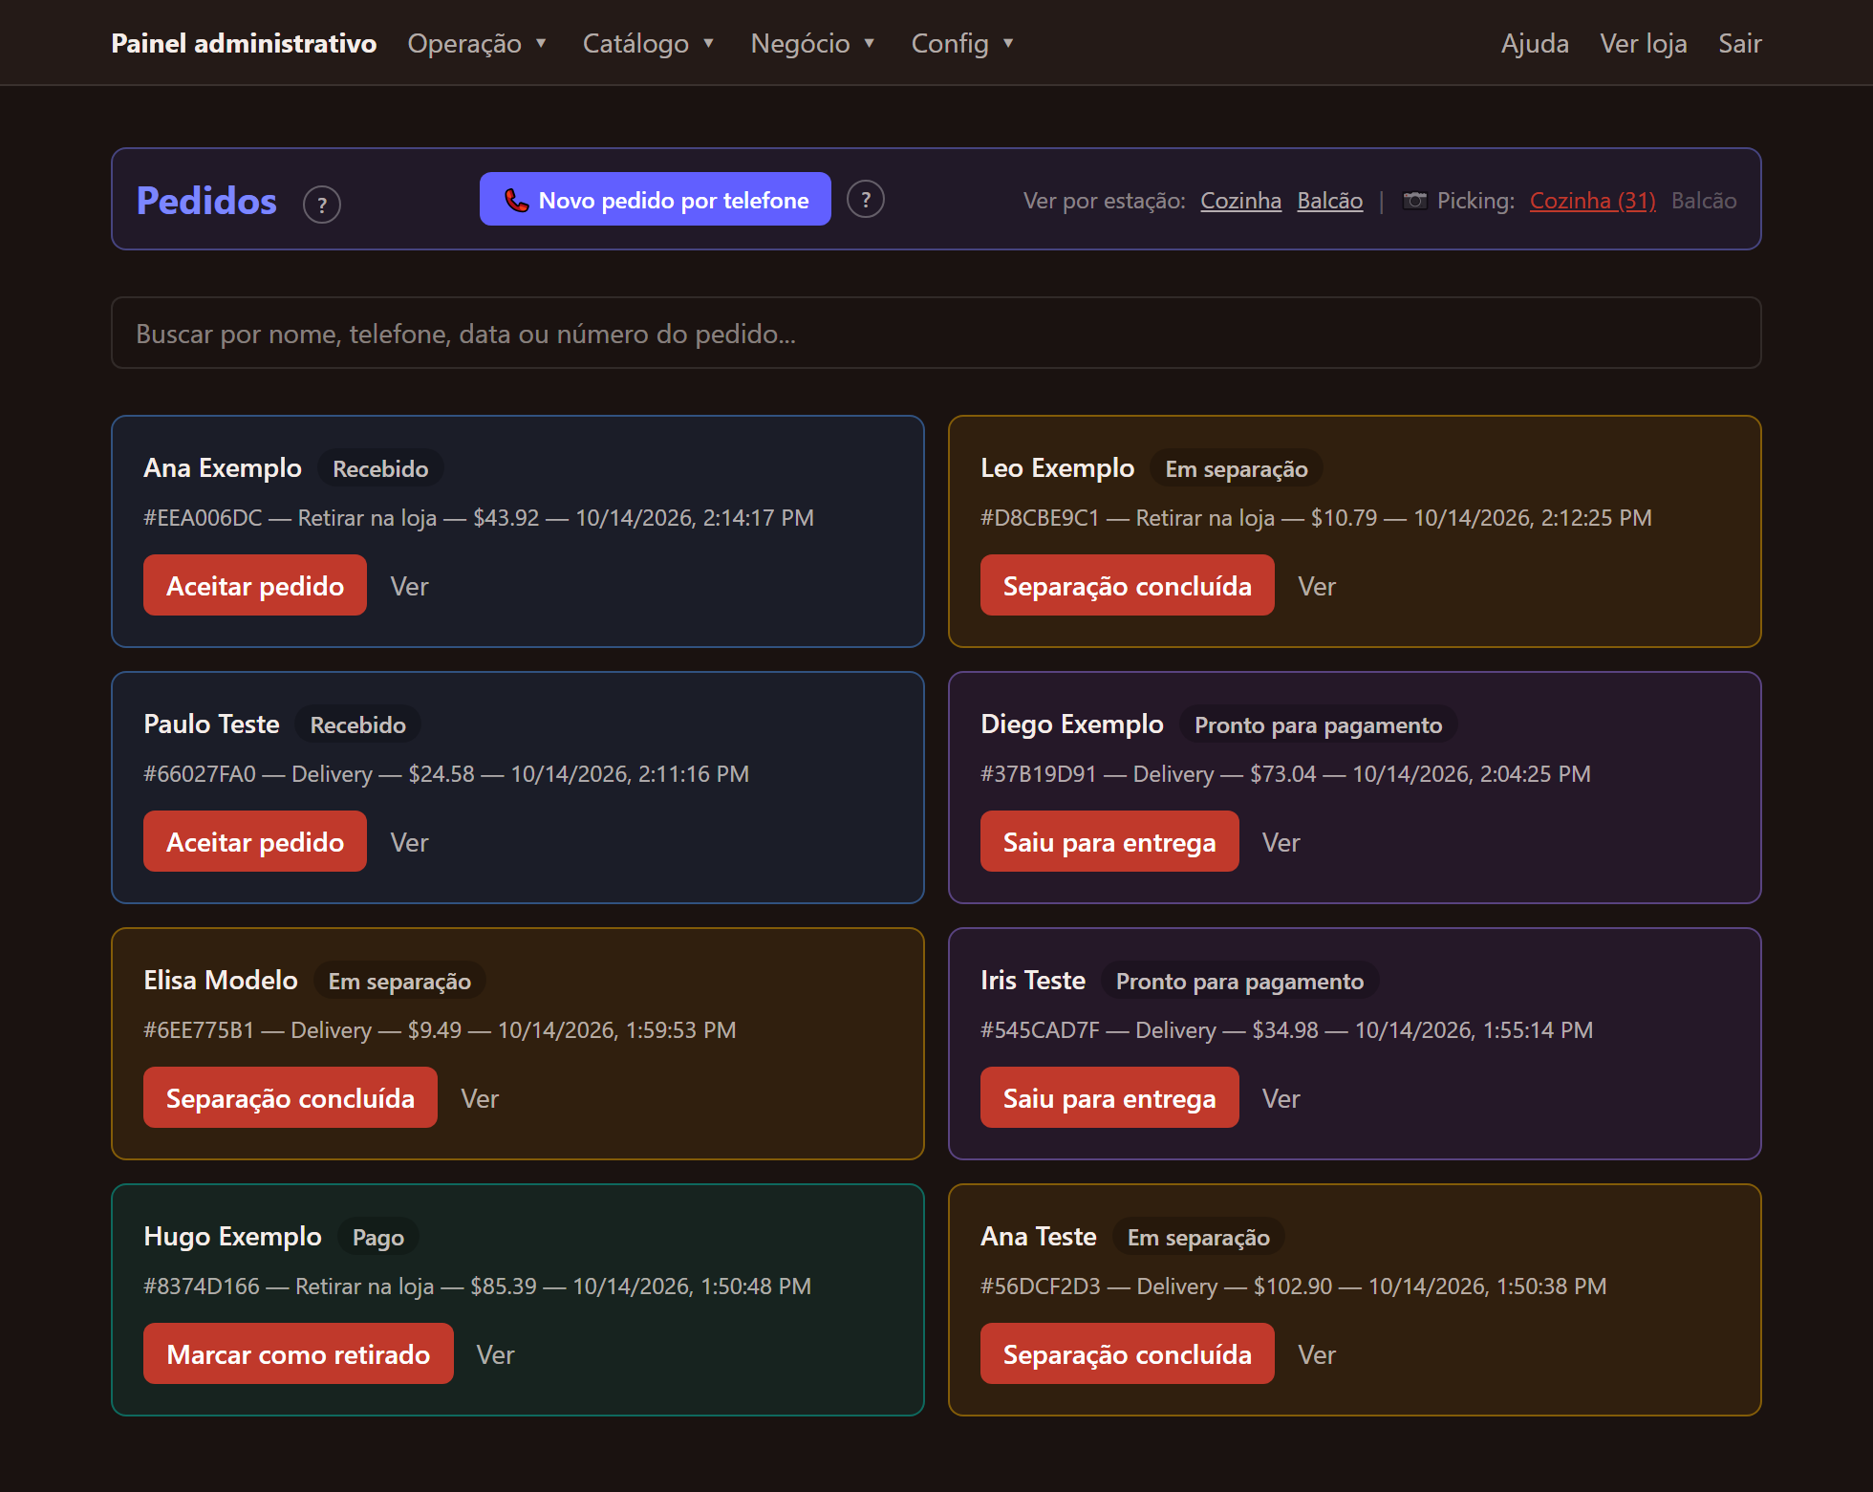Mark Diego Exemplo out for delivery

pyautogui.click(x=1109, y=841)
